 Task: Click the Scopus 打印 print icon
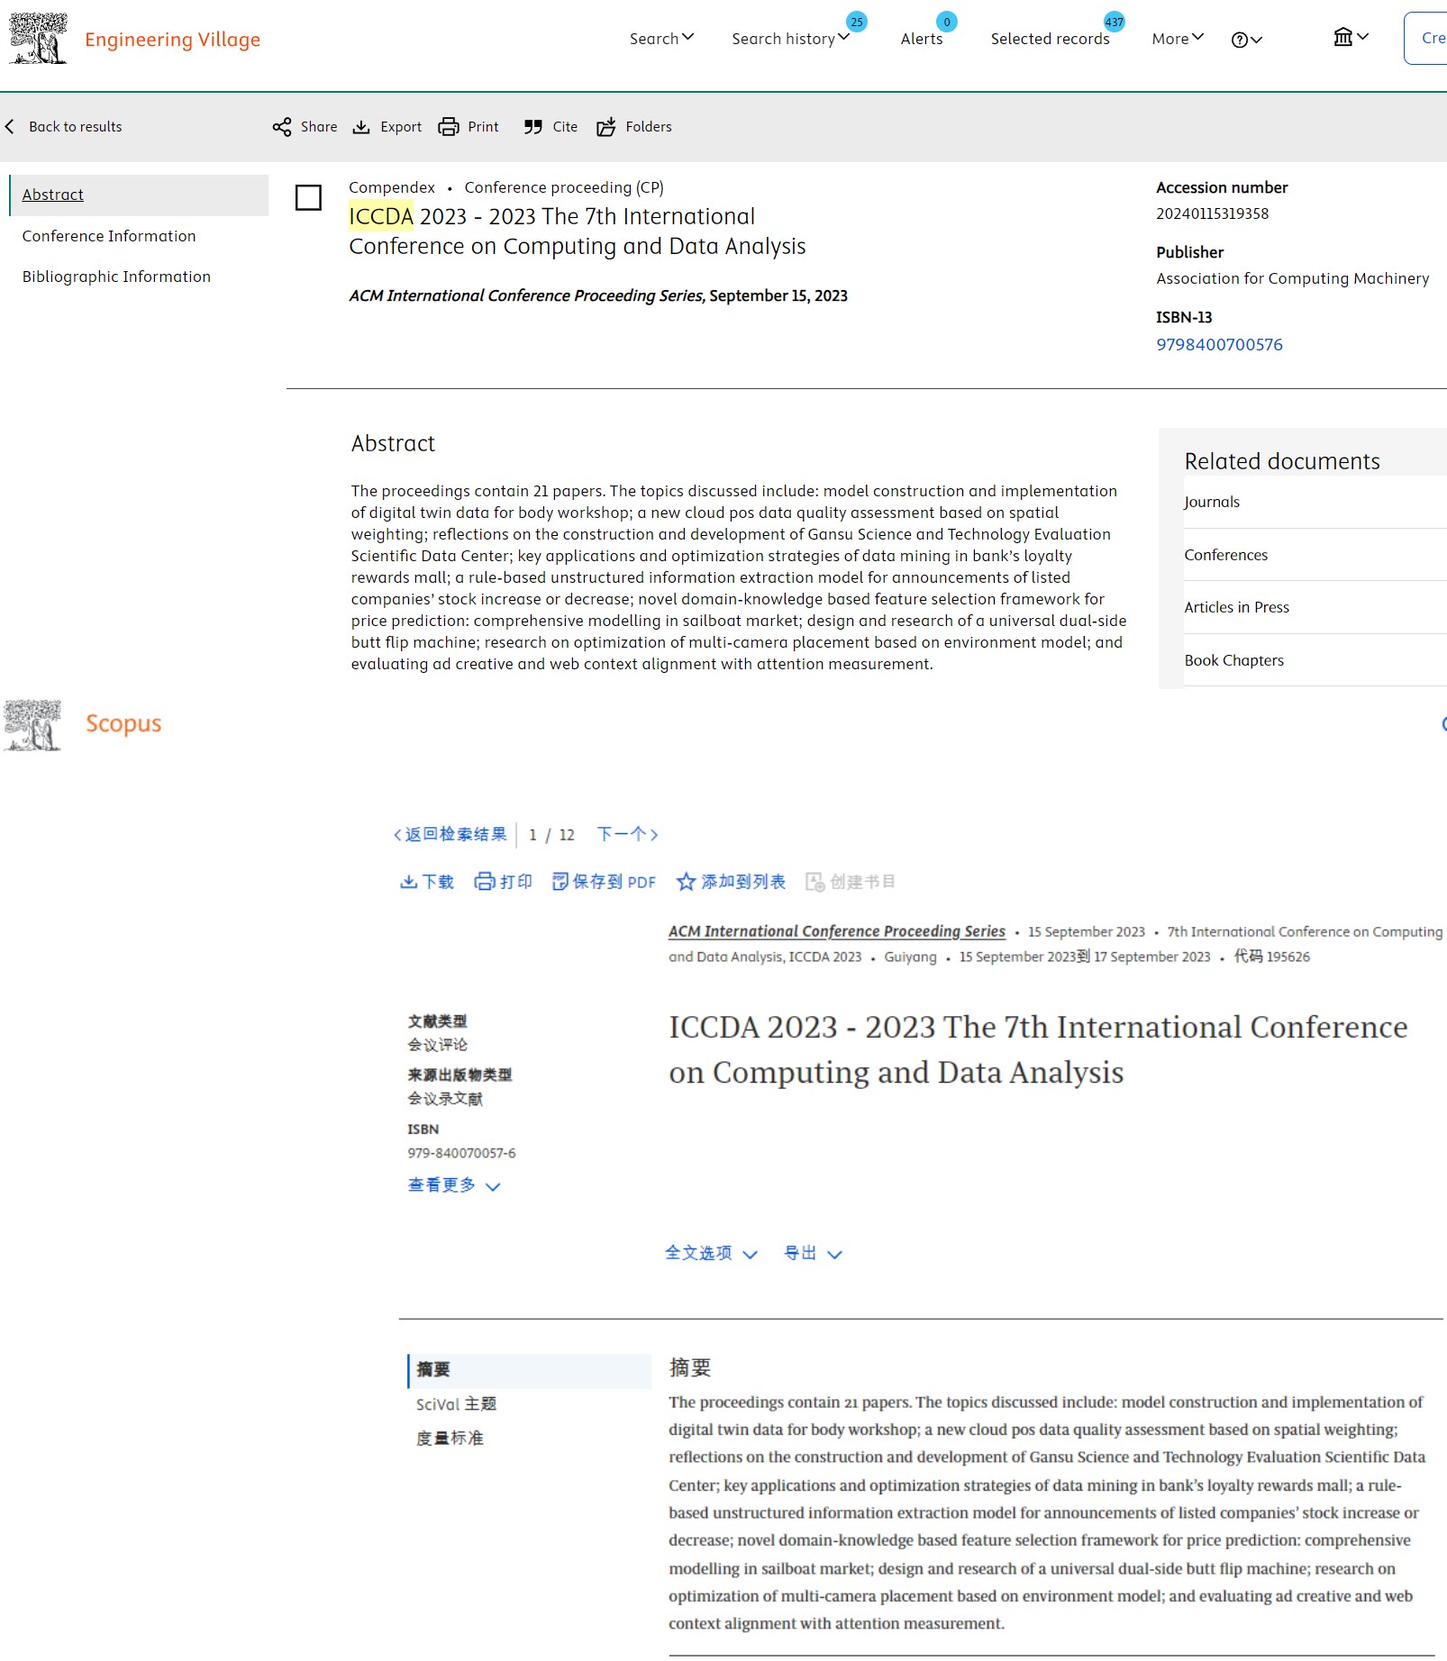pos(485,882)
